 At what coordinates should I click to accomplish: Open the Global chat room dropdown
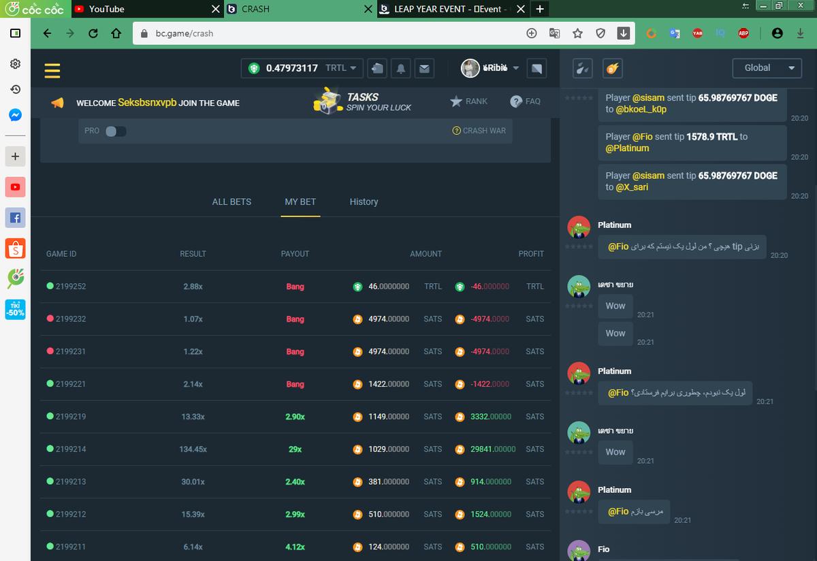(767, 68)
